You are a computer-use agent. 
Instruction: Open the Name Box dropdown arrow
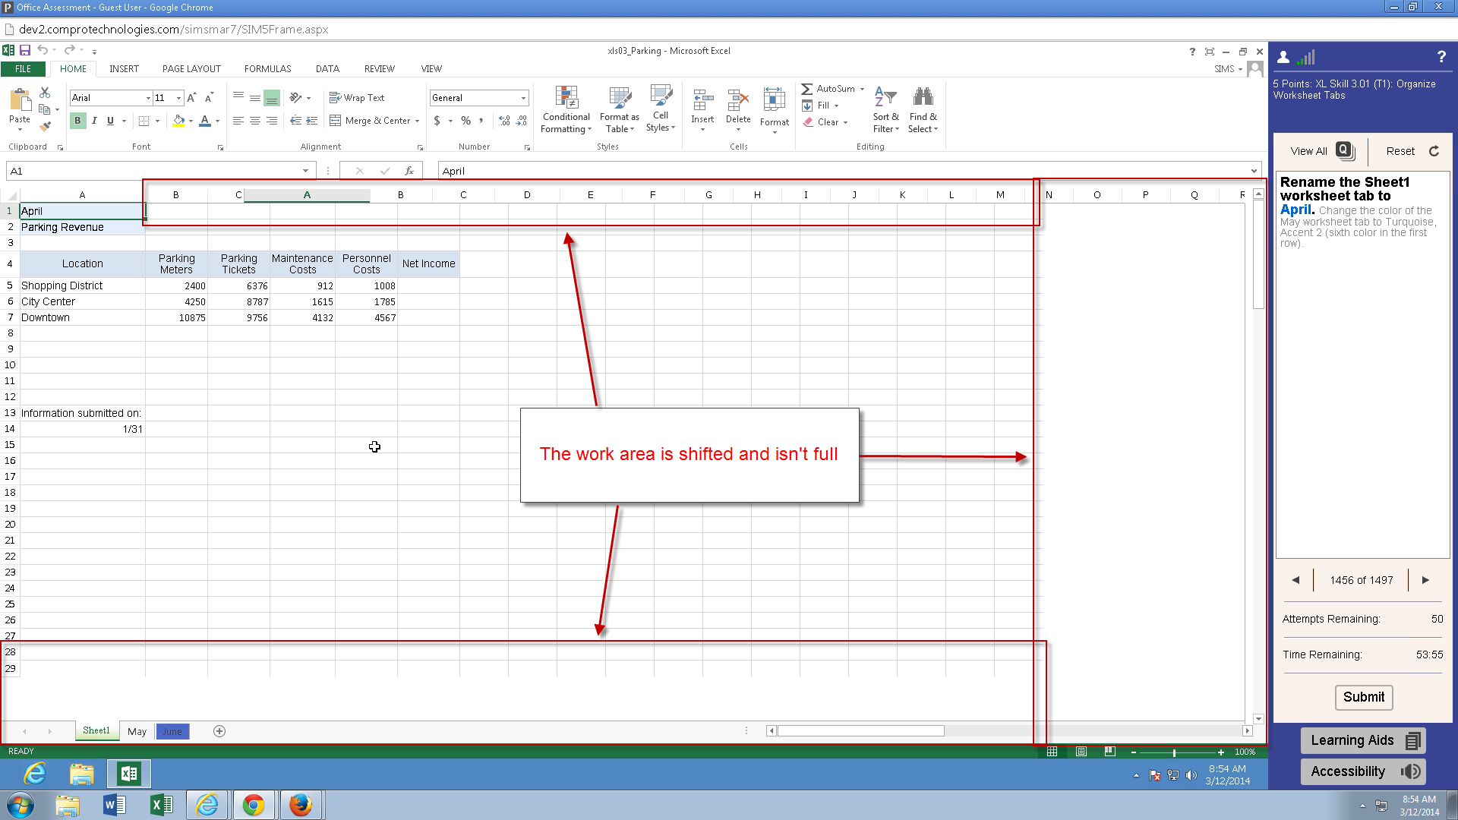(x=305, y=171)
